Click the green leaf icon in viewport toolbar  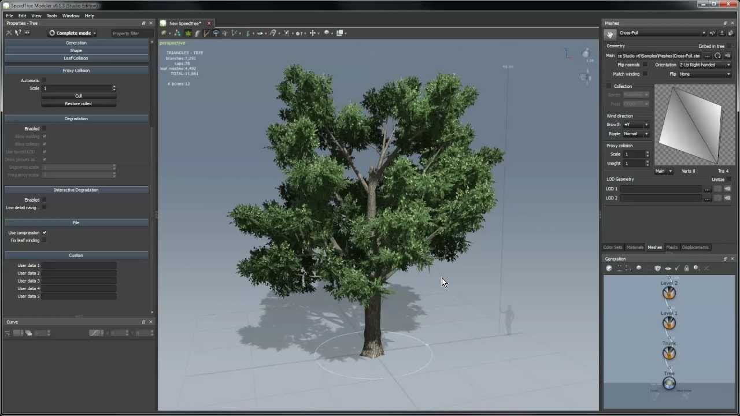pos(188,33)
